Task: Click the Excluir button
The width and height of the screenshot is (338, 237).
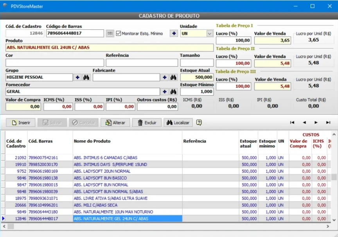Action: point(147,123)
